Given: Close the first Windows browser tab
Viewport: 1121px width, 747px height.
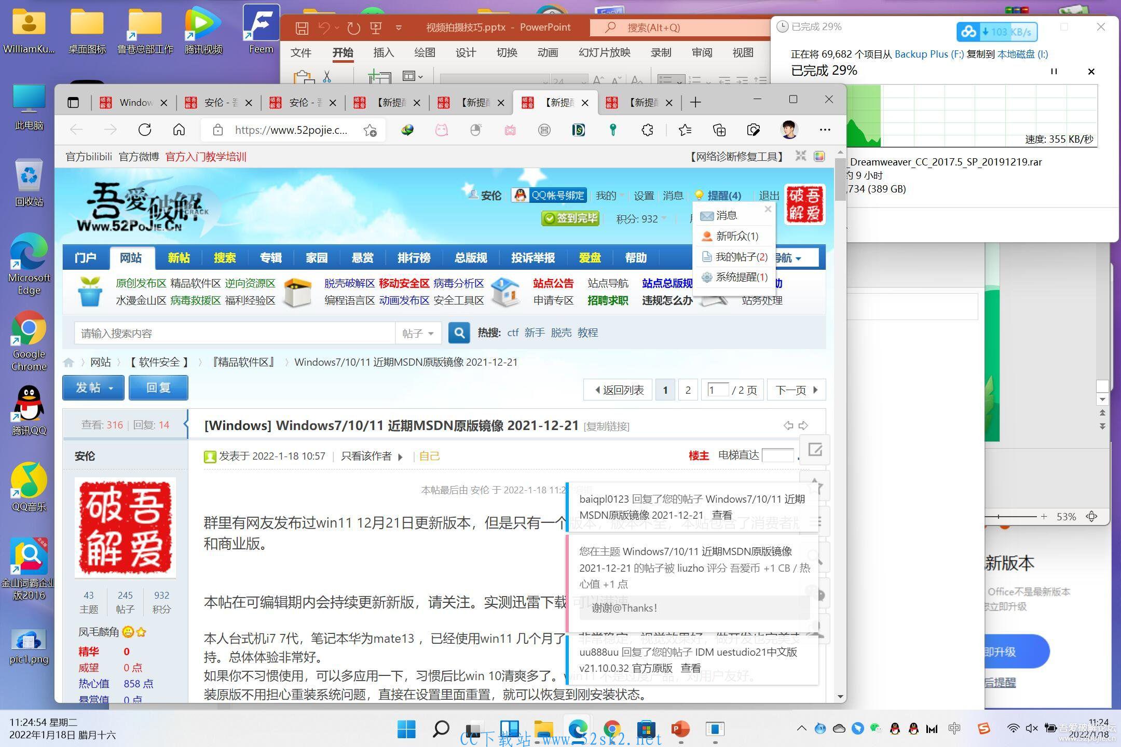Looking at the screenshot, I should (164, 103).
